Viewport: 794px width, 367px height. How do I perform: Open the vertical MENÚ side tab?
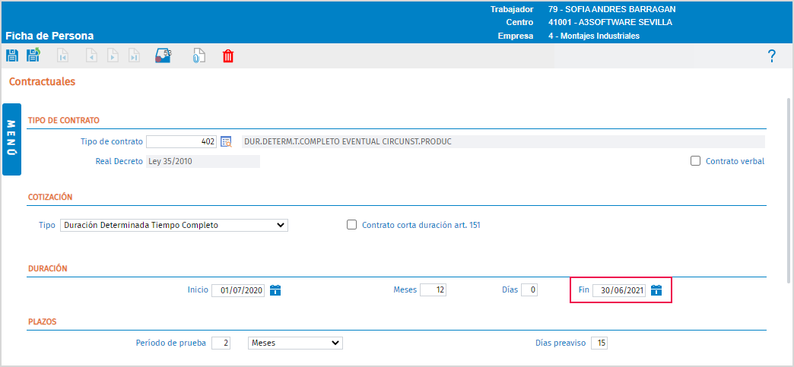[x=11, y=139]
